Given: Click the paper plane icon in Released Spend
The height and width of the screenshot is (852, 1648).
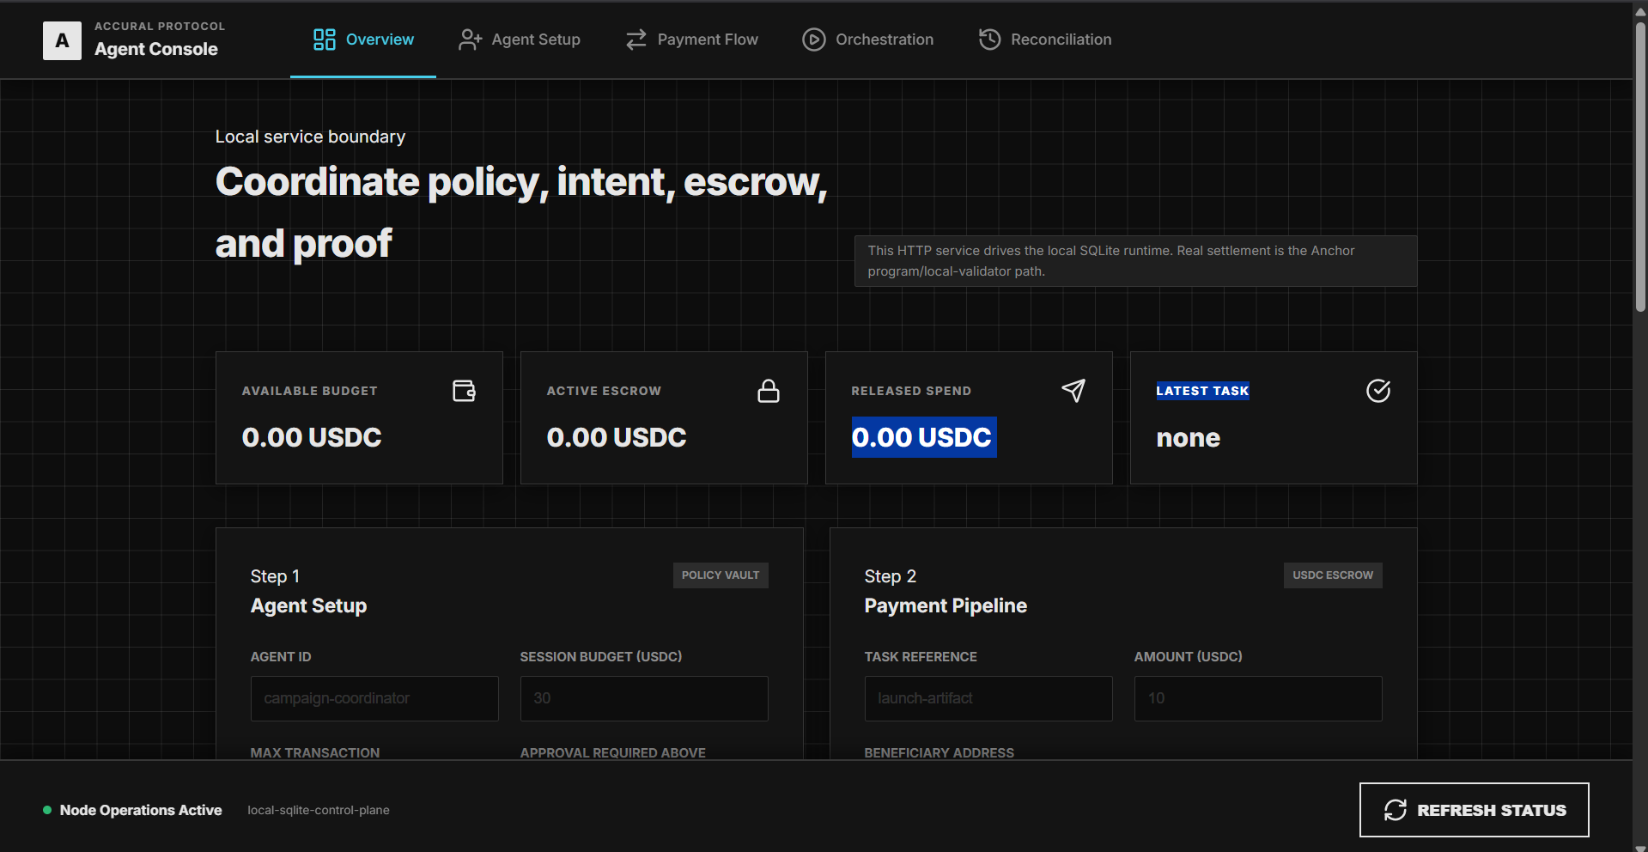Looking at the screenshot, I should [1073, 391].
